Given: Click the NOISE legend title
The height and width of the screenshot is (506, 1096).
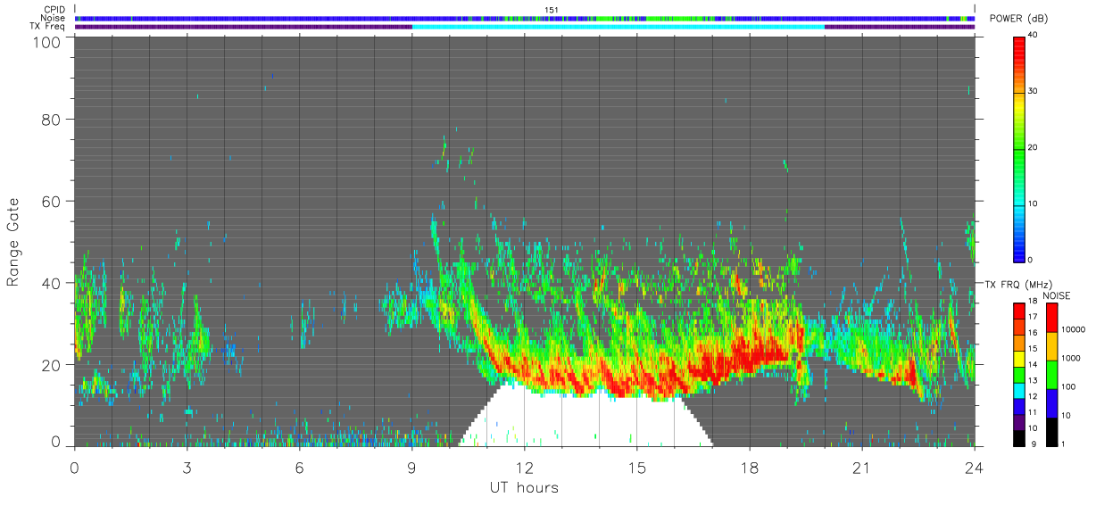Looking at the screenshot, I should point(1056,294).
